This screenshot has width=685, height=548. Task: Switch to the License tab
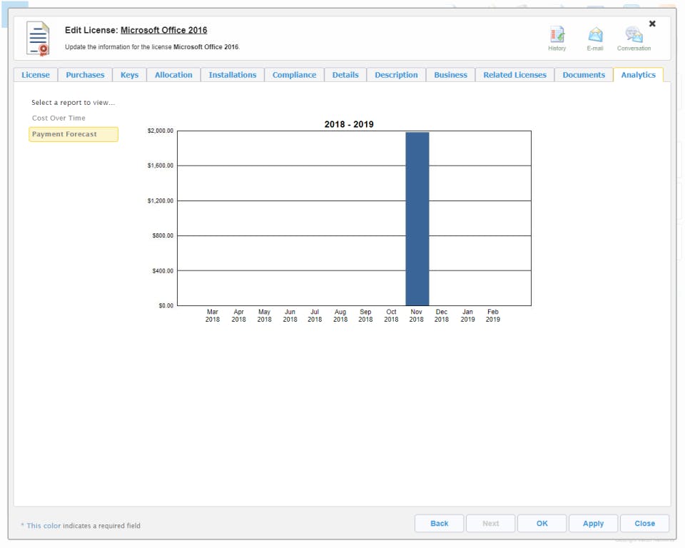(x=36, y=75)
